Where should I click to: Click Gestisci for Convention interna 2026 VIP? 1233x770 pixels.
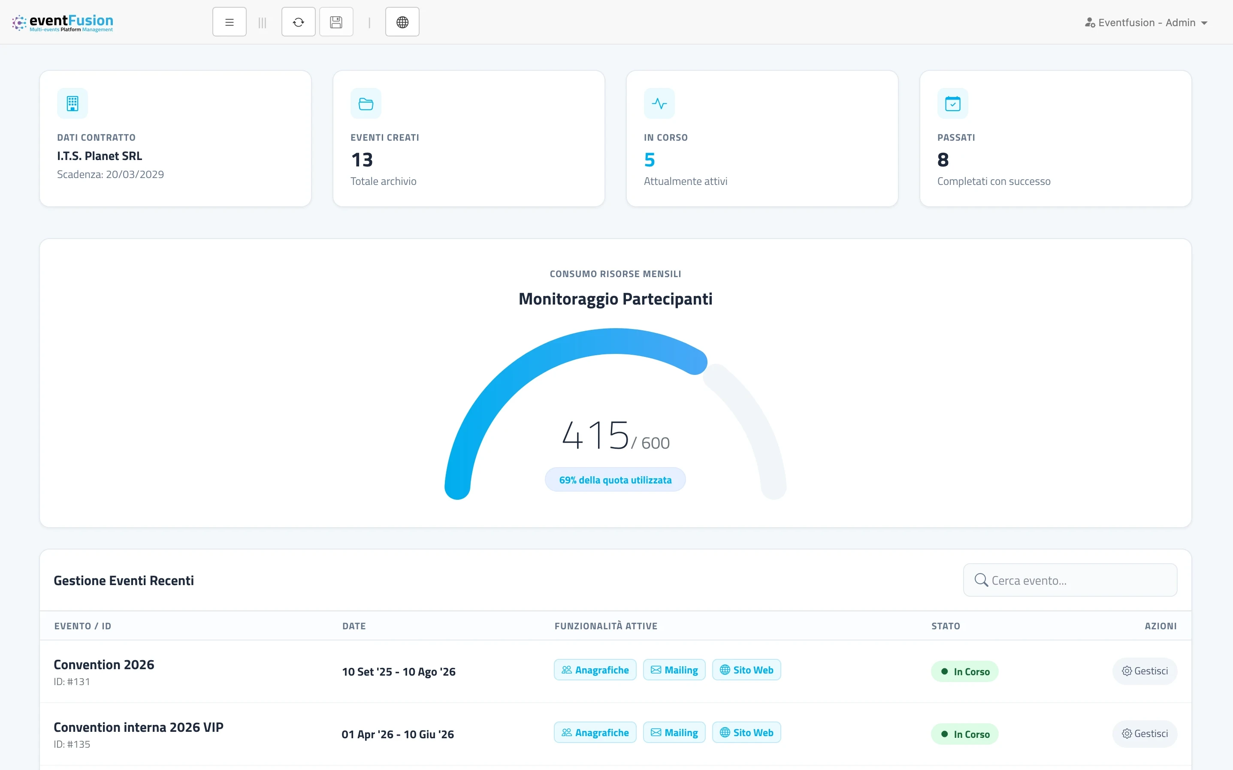(x=1144, y=734)
